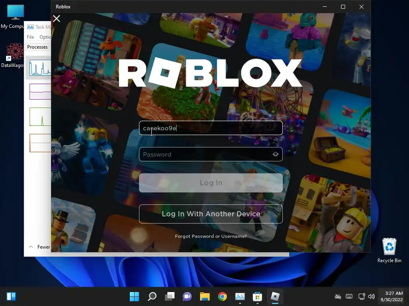
Task: Open File Explorer from the taskbar
Action: tap(205, 296)
